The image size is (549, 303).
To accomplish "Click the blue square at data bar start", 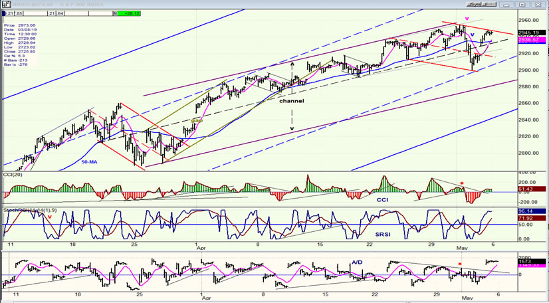I will click(3, 13).
